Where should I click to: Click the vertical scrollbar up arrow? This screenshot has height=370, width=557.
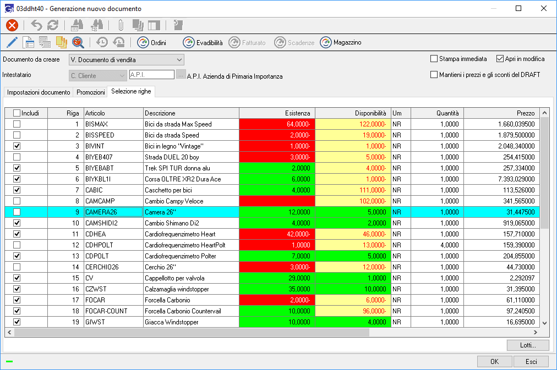(x=544, y=113)
